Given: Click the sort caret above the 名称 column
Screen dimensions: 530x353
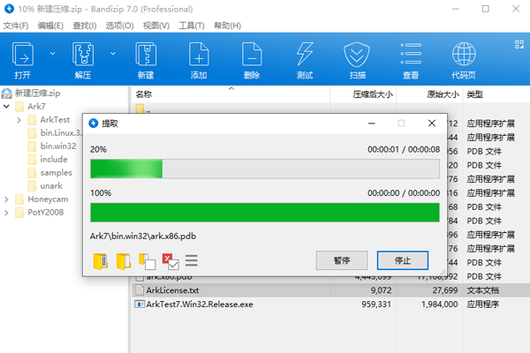Looking at the screenshot, I should pyautogui.click(x=231, y=88).
